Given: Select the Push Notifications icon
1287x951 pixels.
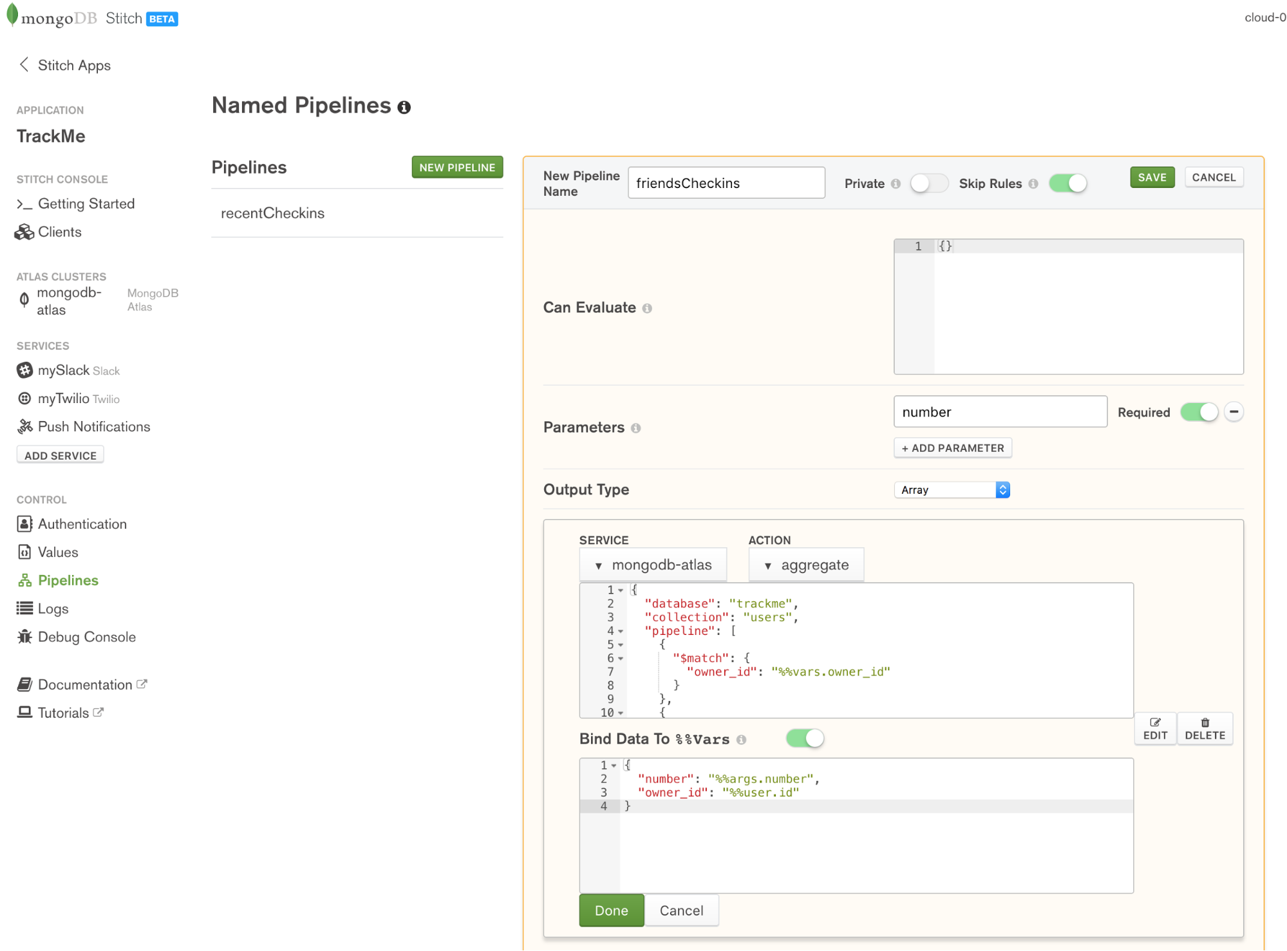Looking at the screenshot, I should click(24, 426).
